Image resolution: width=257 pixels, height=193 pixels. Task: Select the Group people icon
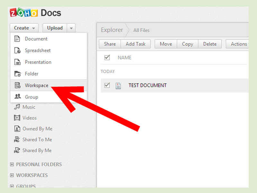(x=17, y=97)
